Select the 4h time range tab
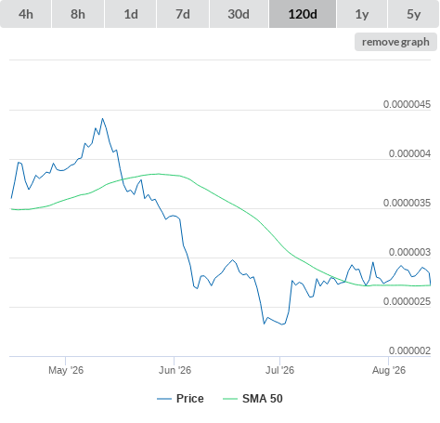 point(26,14)
